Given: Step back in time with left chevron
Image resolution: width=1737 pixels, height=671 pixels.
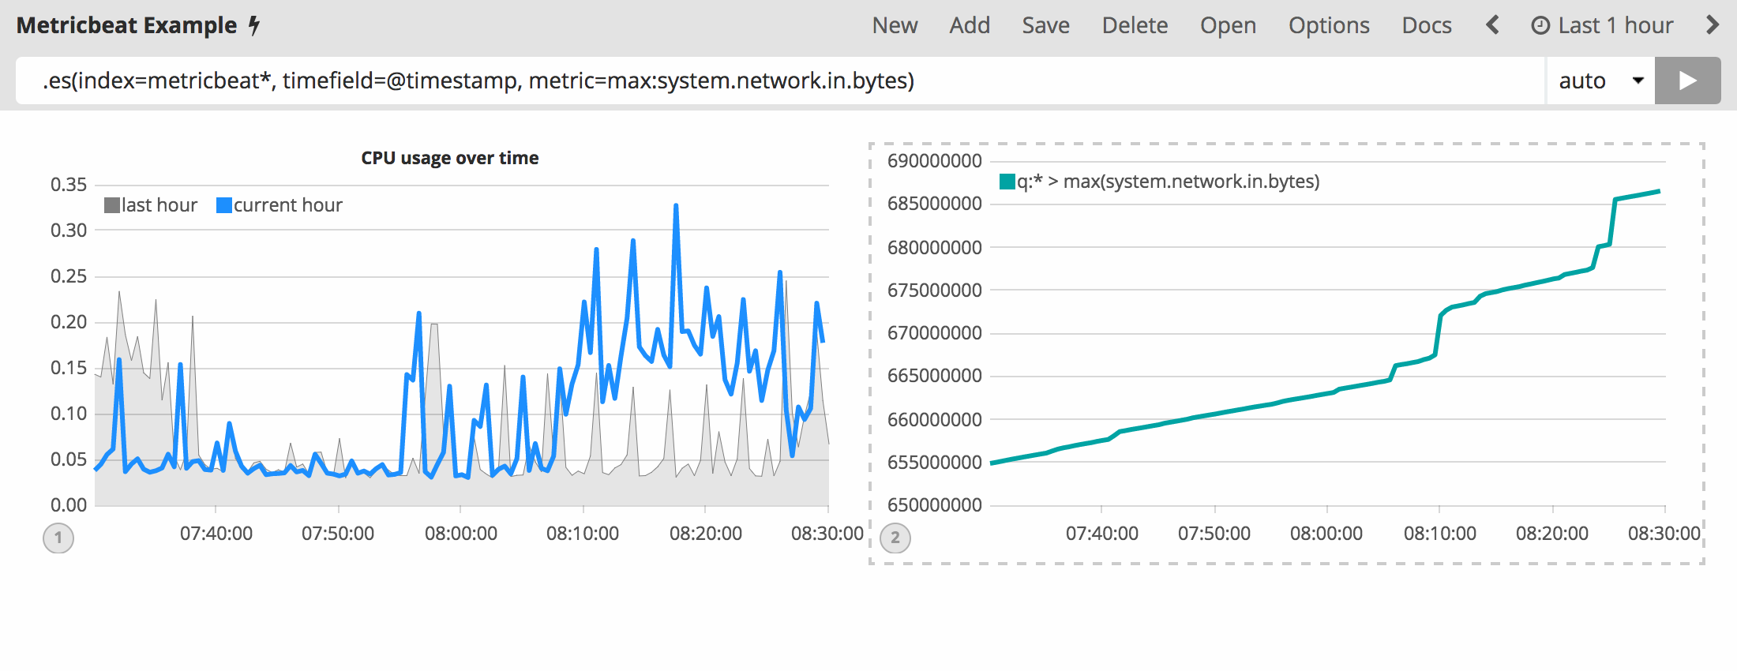Looking at the screenshot, I should pos(1491,25).
